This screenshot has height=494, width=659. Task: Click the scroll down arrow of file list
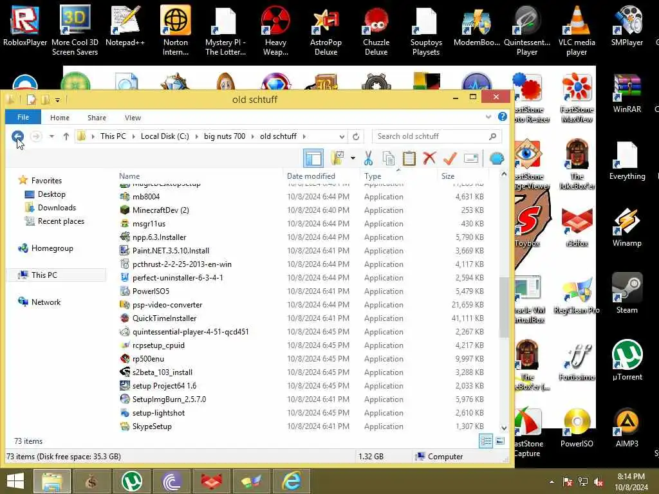coord(504,428)
